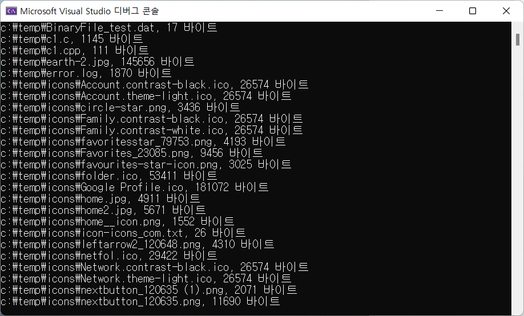
Task: Click the netfol.ico output line
Action: (108, 256)
